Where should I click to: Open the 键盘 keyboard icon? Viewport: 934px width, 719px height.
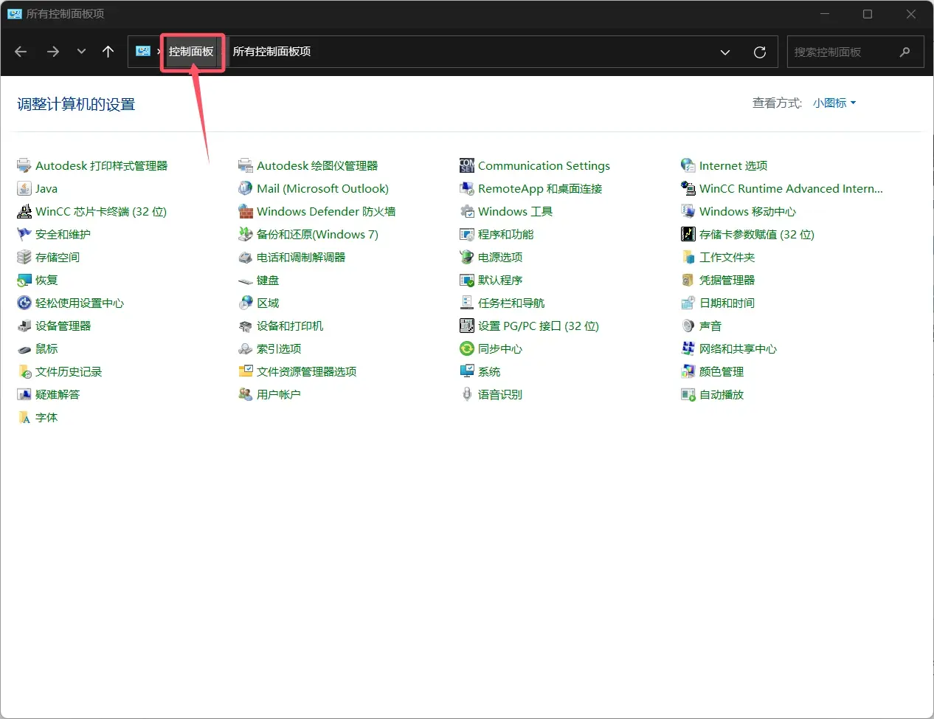(x=245, y=280)
